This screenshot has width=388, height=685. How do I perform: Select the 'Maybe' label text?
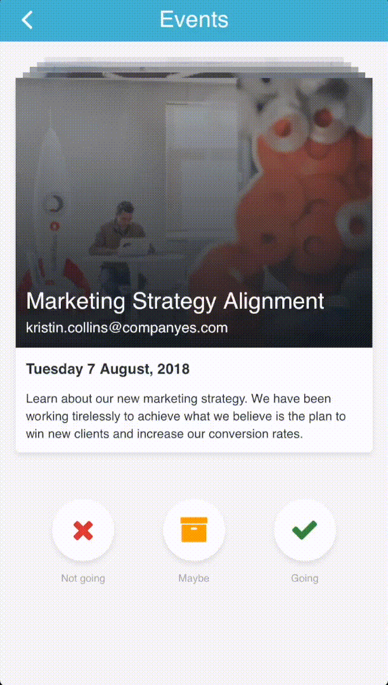click(194, 578)
